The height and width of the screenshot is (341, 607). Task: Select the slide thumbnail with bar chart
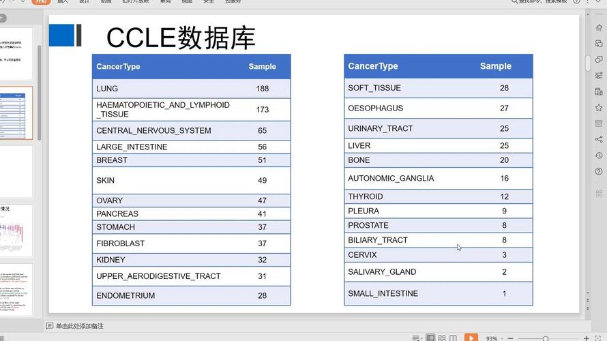[x=16, y=231]
